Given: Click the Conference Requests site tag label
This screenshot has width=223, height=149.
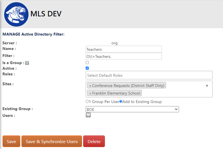Looking at the screenshot, I should (128, 86).
